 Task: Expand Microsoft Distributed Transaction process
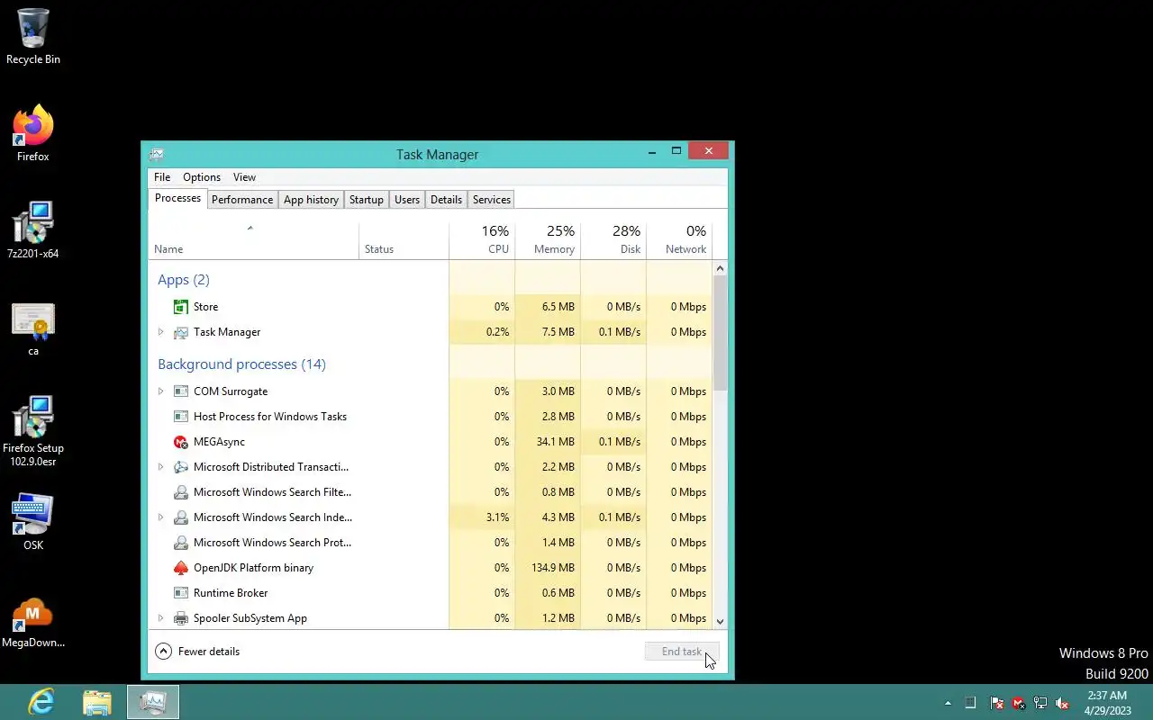pos(161,467)
